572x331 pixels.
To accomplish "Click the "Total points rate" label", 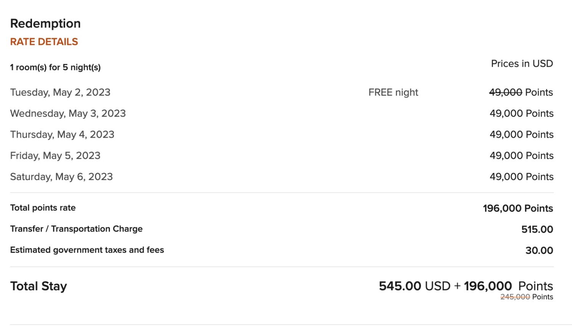I will [x=43, y=208].
